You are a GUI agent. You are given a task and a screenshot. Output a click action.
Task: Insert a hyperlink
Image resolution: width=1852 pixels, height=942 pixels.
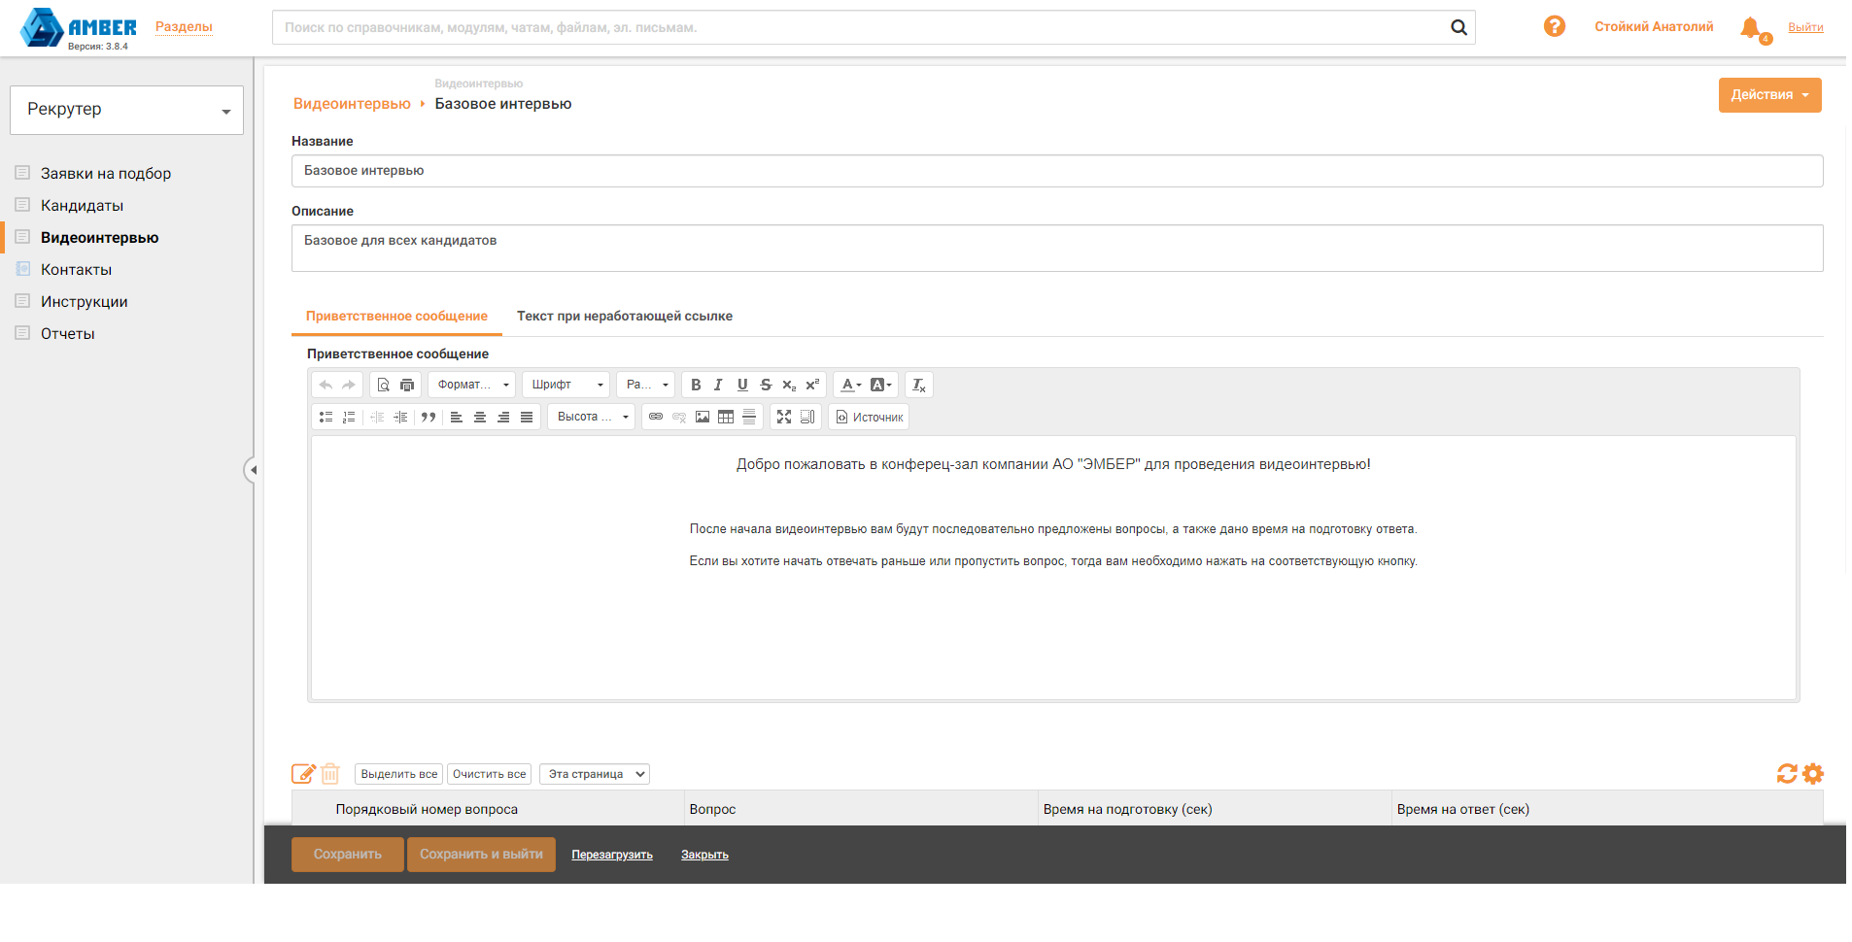tap(656, 418)
